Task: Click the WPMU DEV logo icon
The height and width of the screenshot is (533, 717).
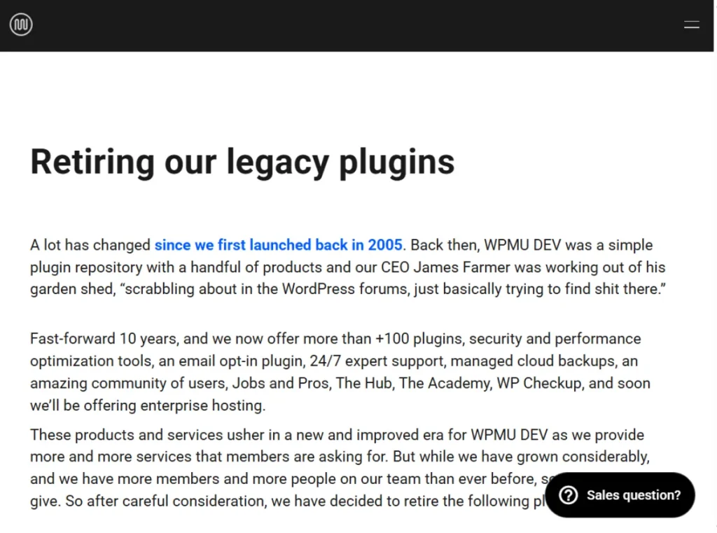Action: (21, 25)
